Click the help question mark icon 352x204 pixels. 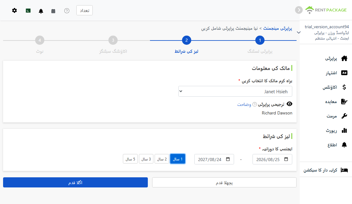[x=67, y=11]
